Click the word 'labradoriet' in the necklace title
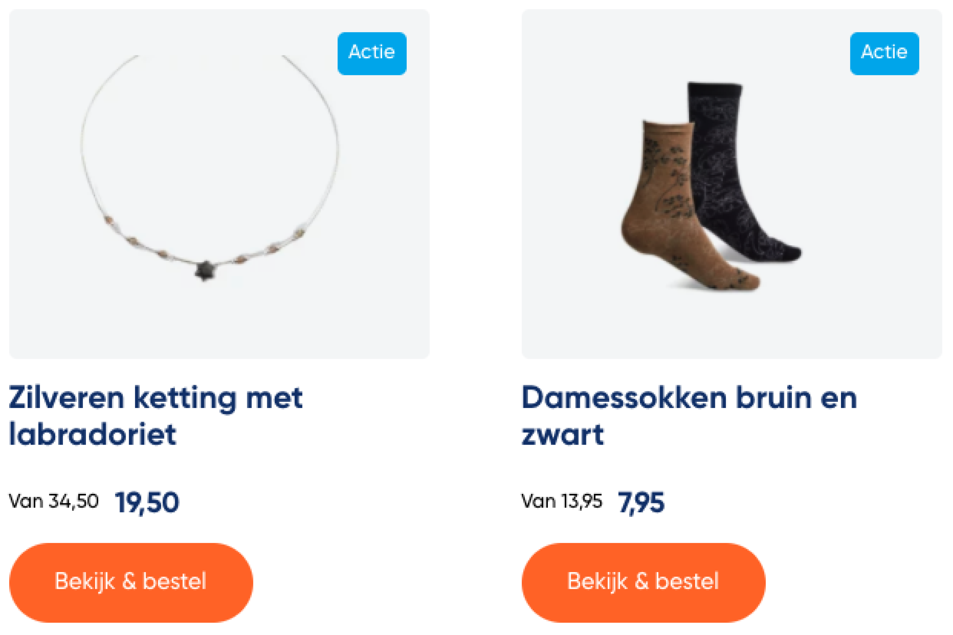Screen dimensions: 953x635 [92, 434]
